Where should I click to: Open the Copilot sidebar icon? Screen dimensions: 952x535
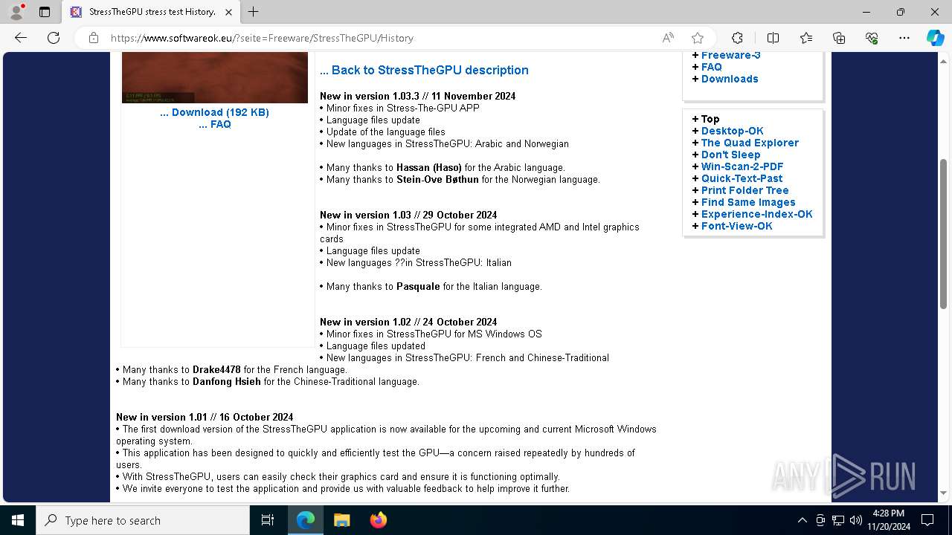tap(935, 38)
